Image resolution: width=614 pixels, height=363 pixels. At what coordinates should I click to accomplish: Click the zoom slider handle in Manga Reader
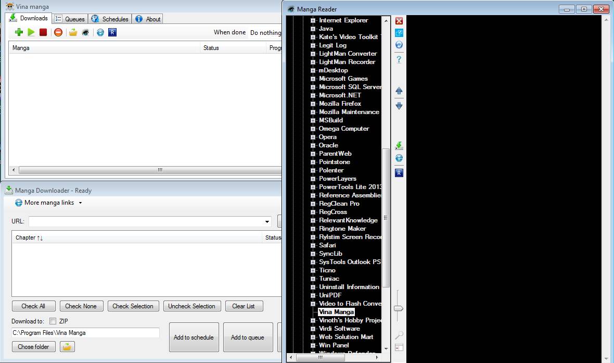[398, 308]
